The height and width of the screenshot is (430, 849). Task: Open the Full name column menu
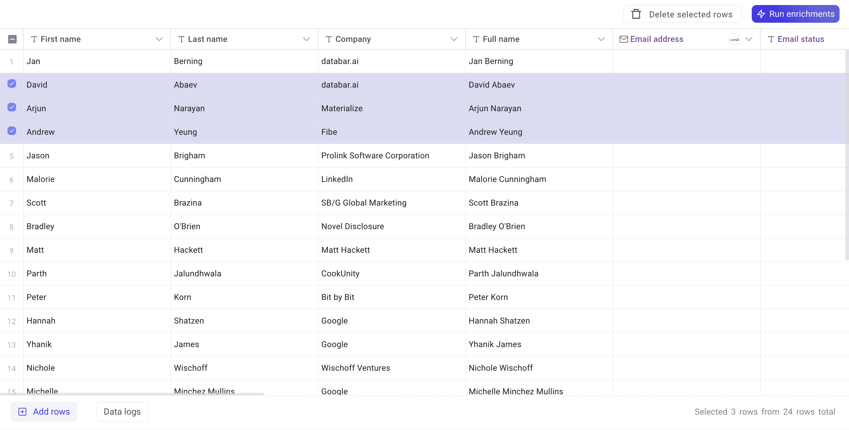[601, 39]
